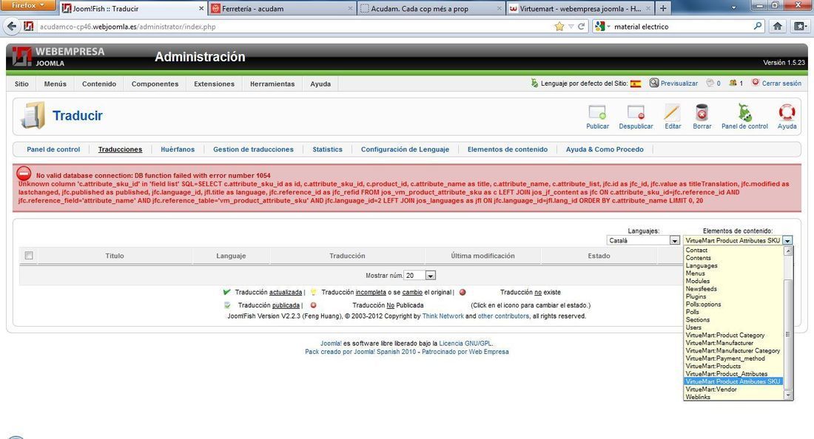Click the other contributors link
Viewport: 814px width, 439px height.
pyautogui.click(x=503, y=316)
